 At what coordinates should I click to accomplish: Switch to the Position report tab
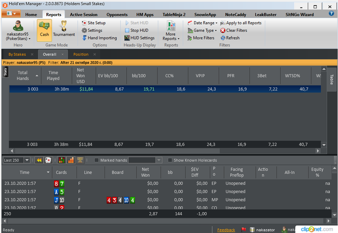point(81,55)
